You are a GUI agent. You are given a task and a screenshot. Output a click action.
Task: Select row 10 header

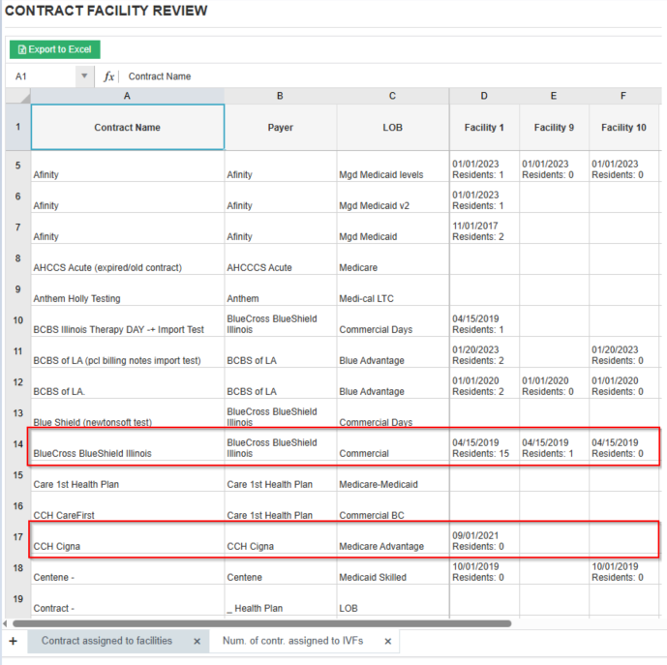point(17,320)
